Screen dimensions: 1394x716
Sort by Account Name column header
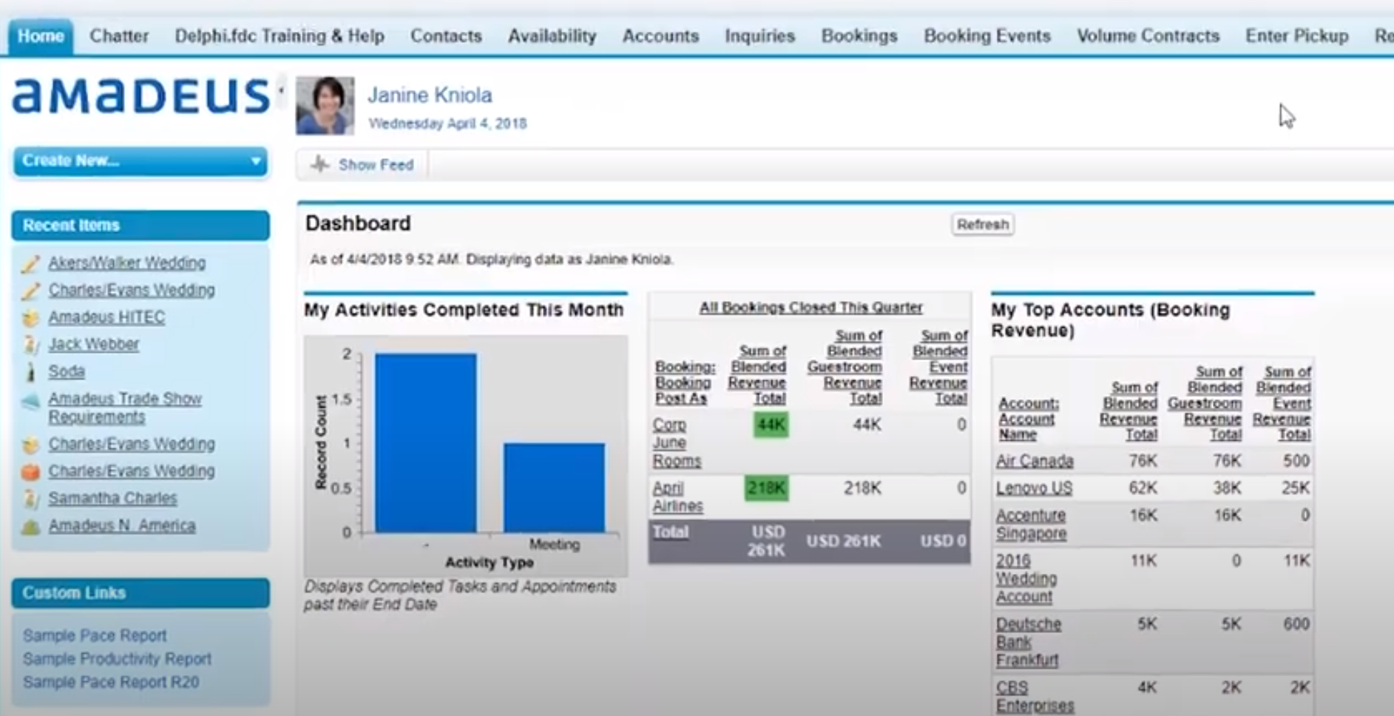click(x=1028, y=419)
